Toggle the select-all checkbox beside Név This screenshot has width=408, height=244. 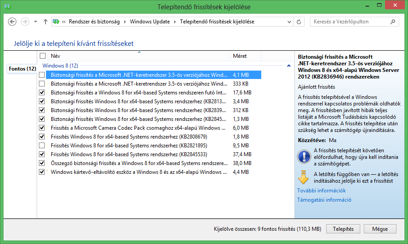[x=43, y=56]
